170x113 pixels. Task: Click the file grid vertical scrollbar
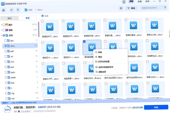169,34
